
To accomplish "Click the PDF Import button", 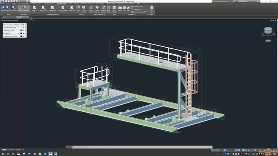I will (152, 9).
